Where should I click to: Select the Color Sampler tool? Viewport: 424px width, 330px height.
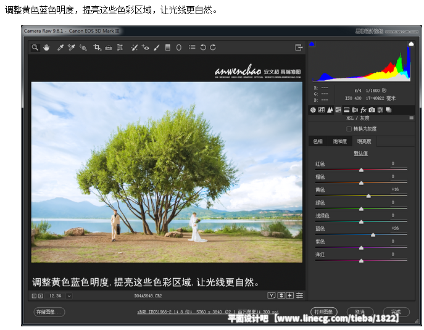72,47
